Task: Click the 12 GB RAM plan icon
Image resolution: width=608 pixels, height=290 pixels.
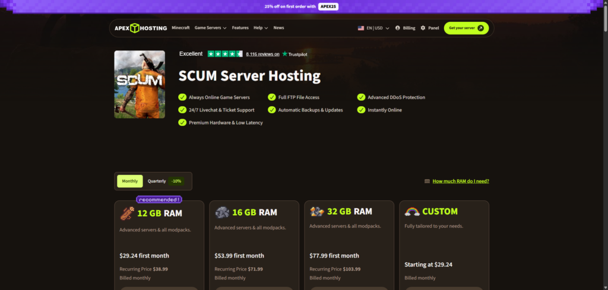Action: (x=127, y=213)
